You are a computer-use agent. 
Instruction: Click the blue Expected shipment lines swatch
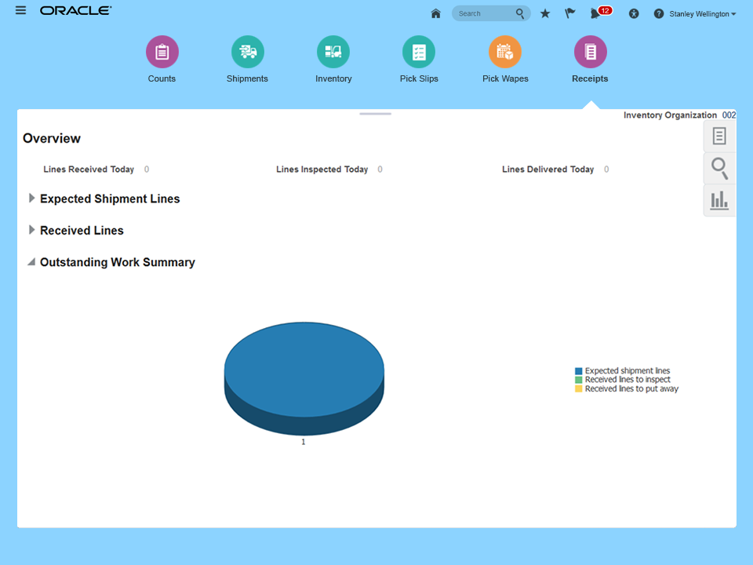[x=579, y=371]
